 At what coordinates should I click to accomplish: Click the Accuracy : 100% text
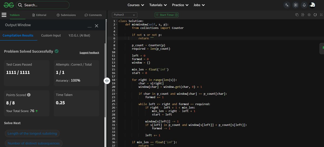pos(68,80)
